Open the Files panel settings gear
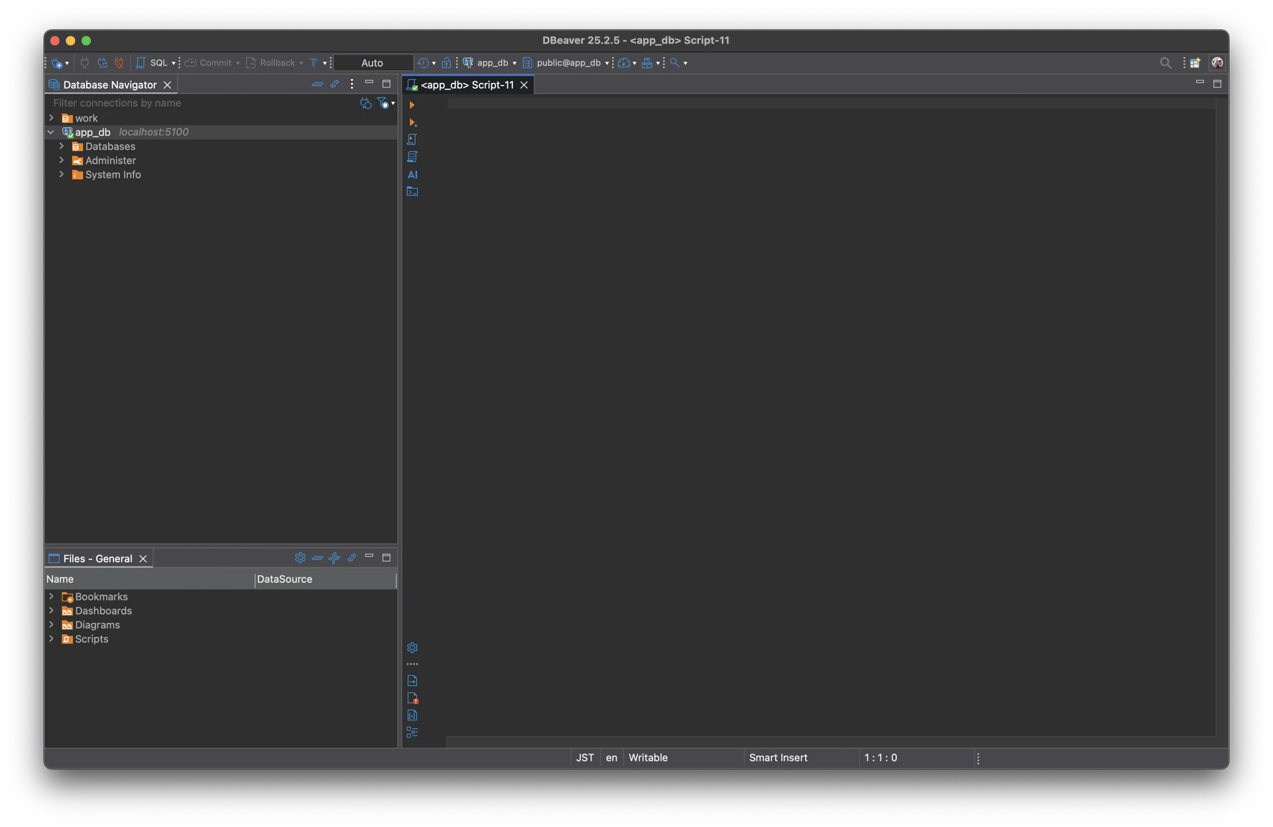 (x=300, y=558)
